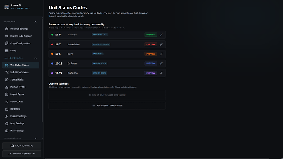The height and width of the screenshot is (159, 283).
Task: Expand the Civilian & Public sidebar section
Action: tap(36, 138)
